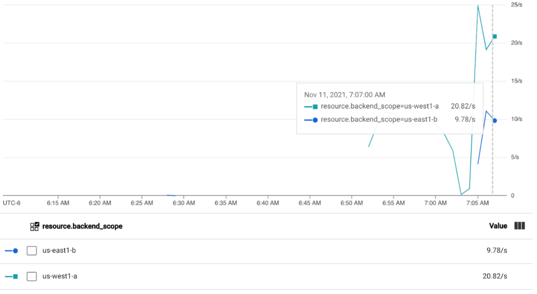537x294 pixels.
Task: Sort by the Value column header
Action: [x=498, y=226]
